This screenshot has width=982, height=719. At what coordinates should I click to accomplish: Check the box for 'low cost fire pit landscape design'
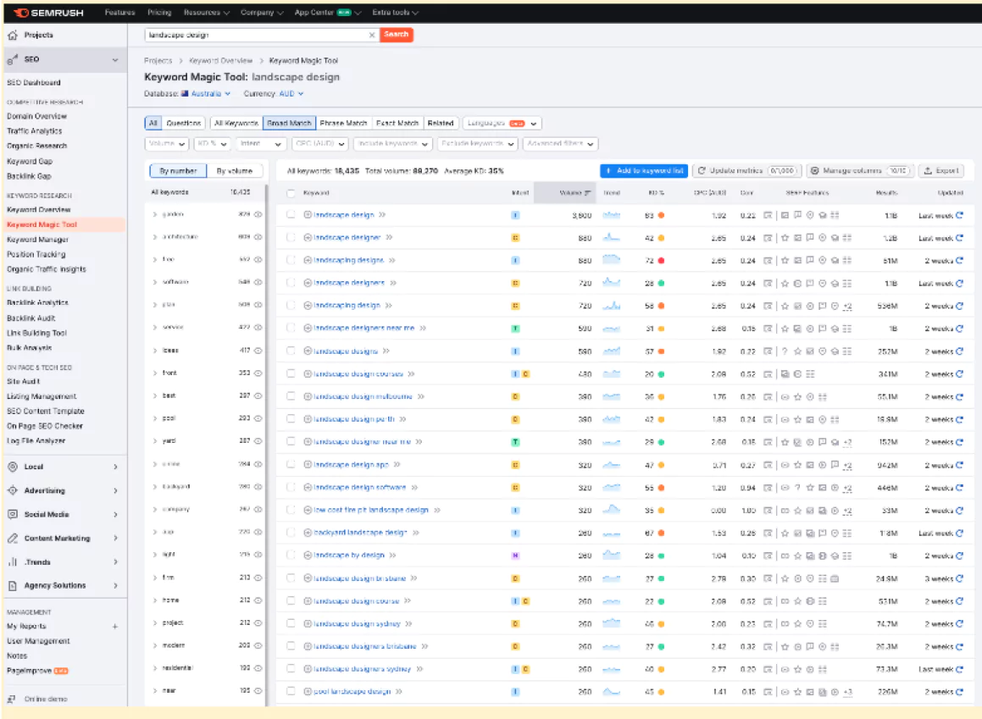(291, 510)
